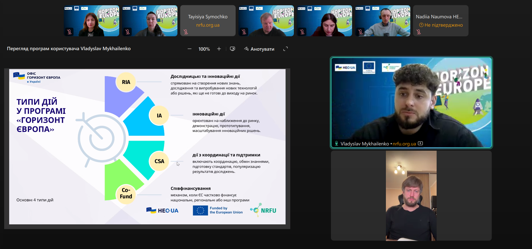532x249 pixels.
Task: Click the nrfu.org.ua label on Vladyslav's video
Action: click(404, 144)
